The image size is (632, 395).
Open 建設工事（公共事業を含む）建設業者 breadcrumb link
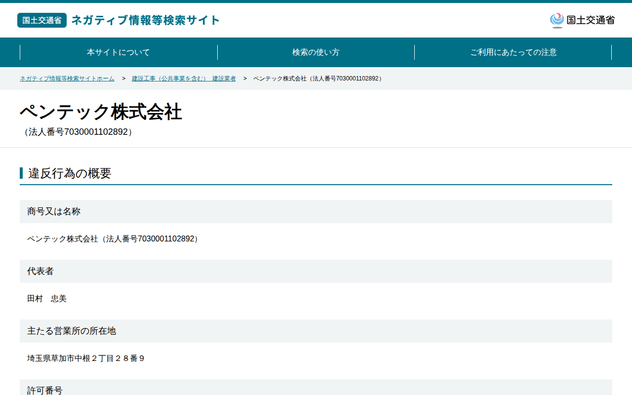[x=184, y=79]
